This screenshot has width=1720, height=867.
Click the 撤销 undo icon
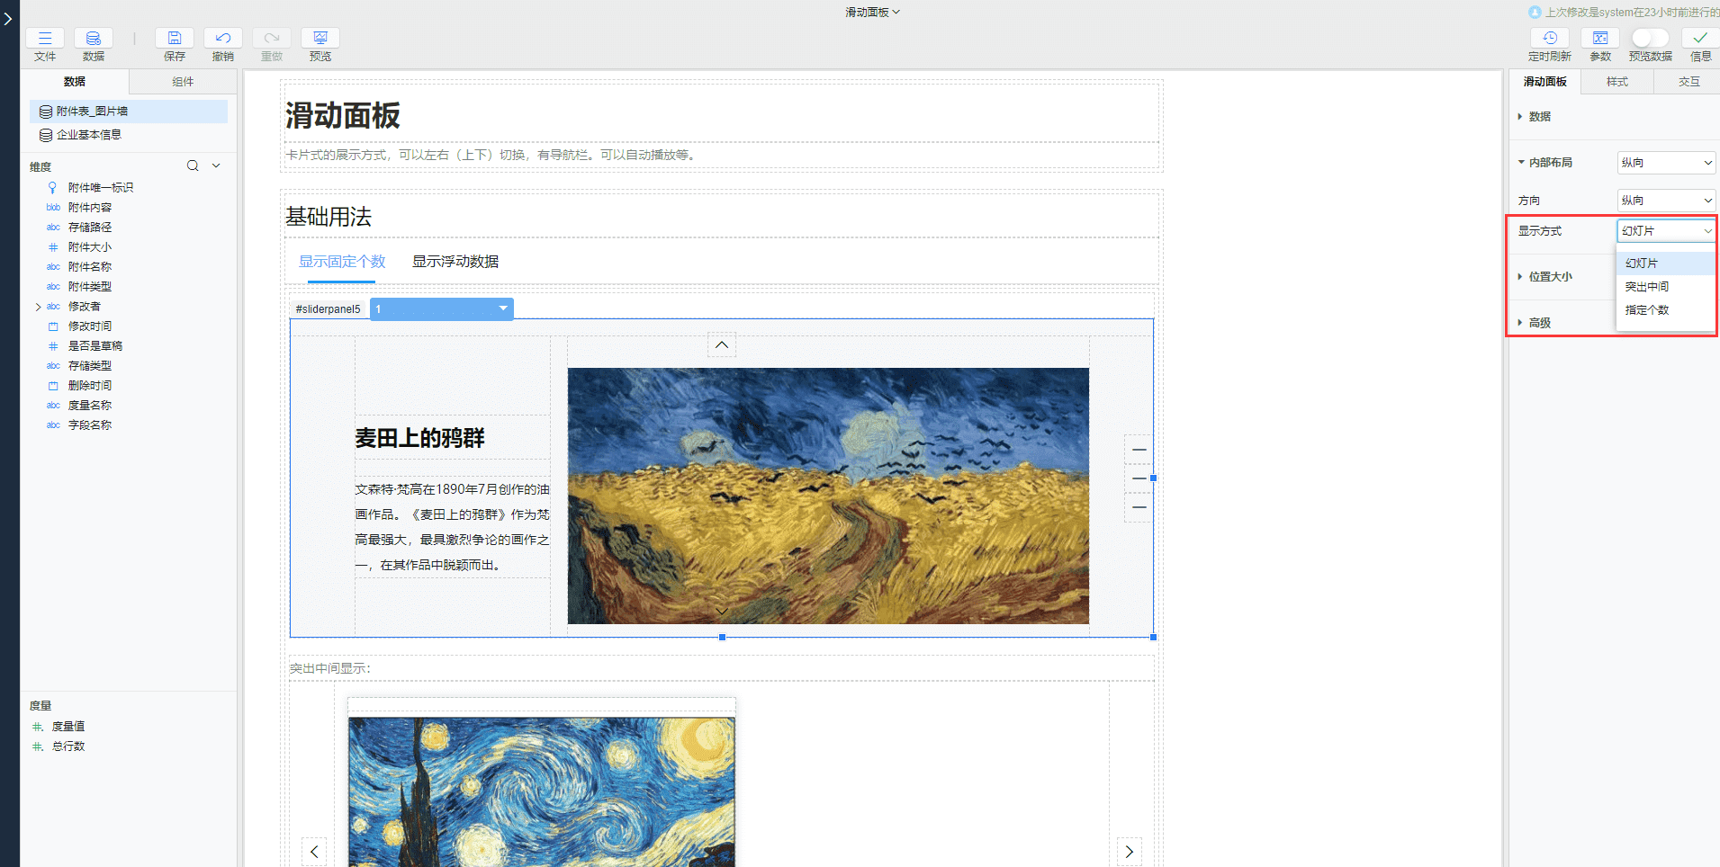(x=223, y=38)
